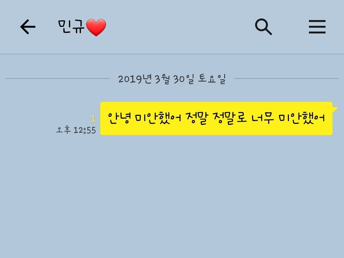Go back using the left arrow

click(x=28, y=27)
